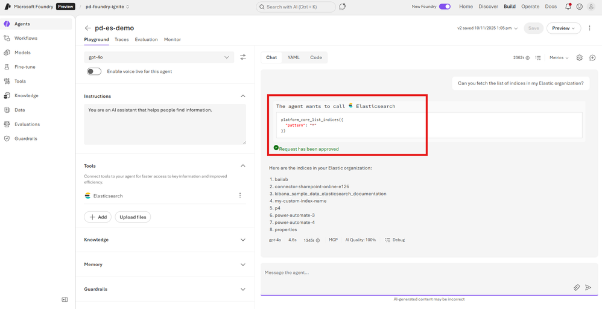
Task: Click the Instructions text area
Action: (x=165, y=124)
